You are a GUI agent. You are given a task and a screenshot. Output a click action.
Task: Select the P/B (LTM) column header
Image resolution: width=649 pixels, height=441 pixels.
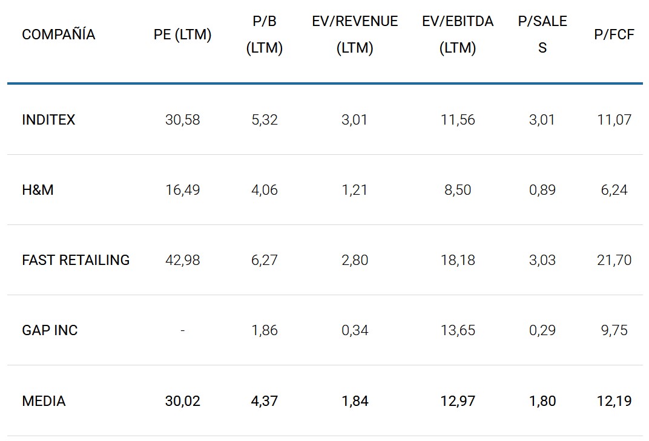point(265,35)
